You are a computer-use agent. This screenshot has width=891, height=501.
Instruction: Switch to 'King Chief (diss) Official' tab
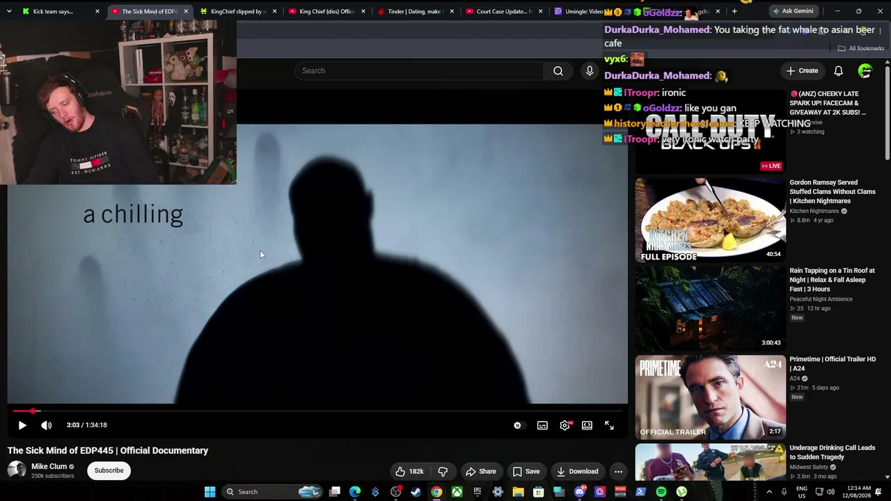(x=327, y=11)
